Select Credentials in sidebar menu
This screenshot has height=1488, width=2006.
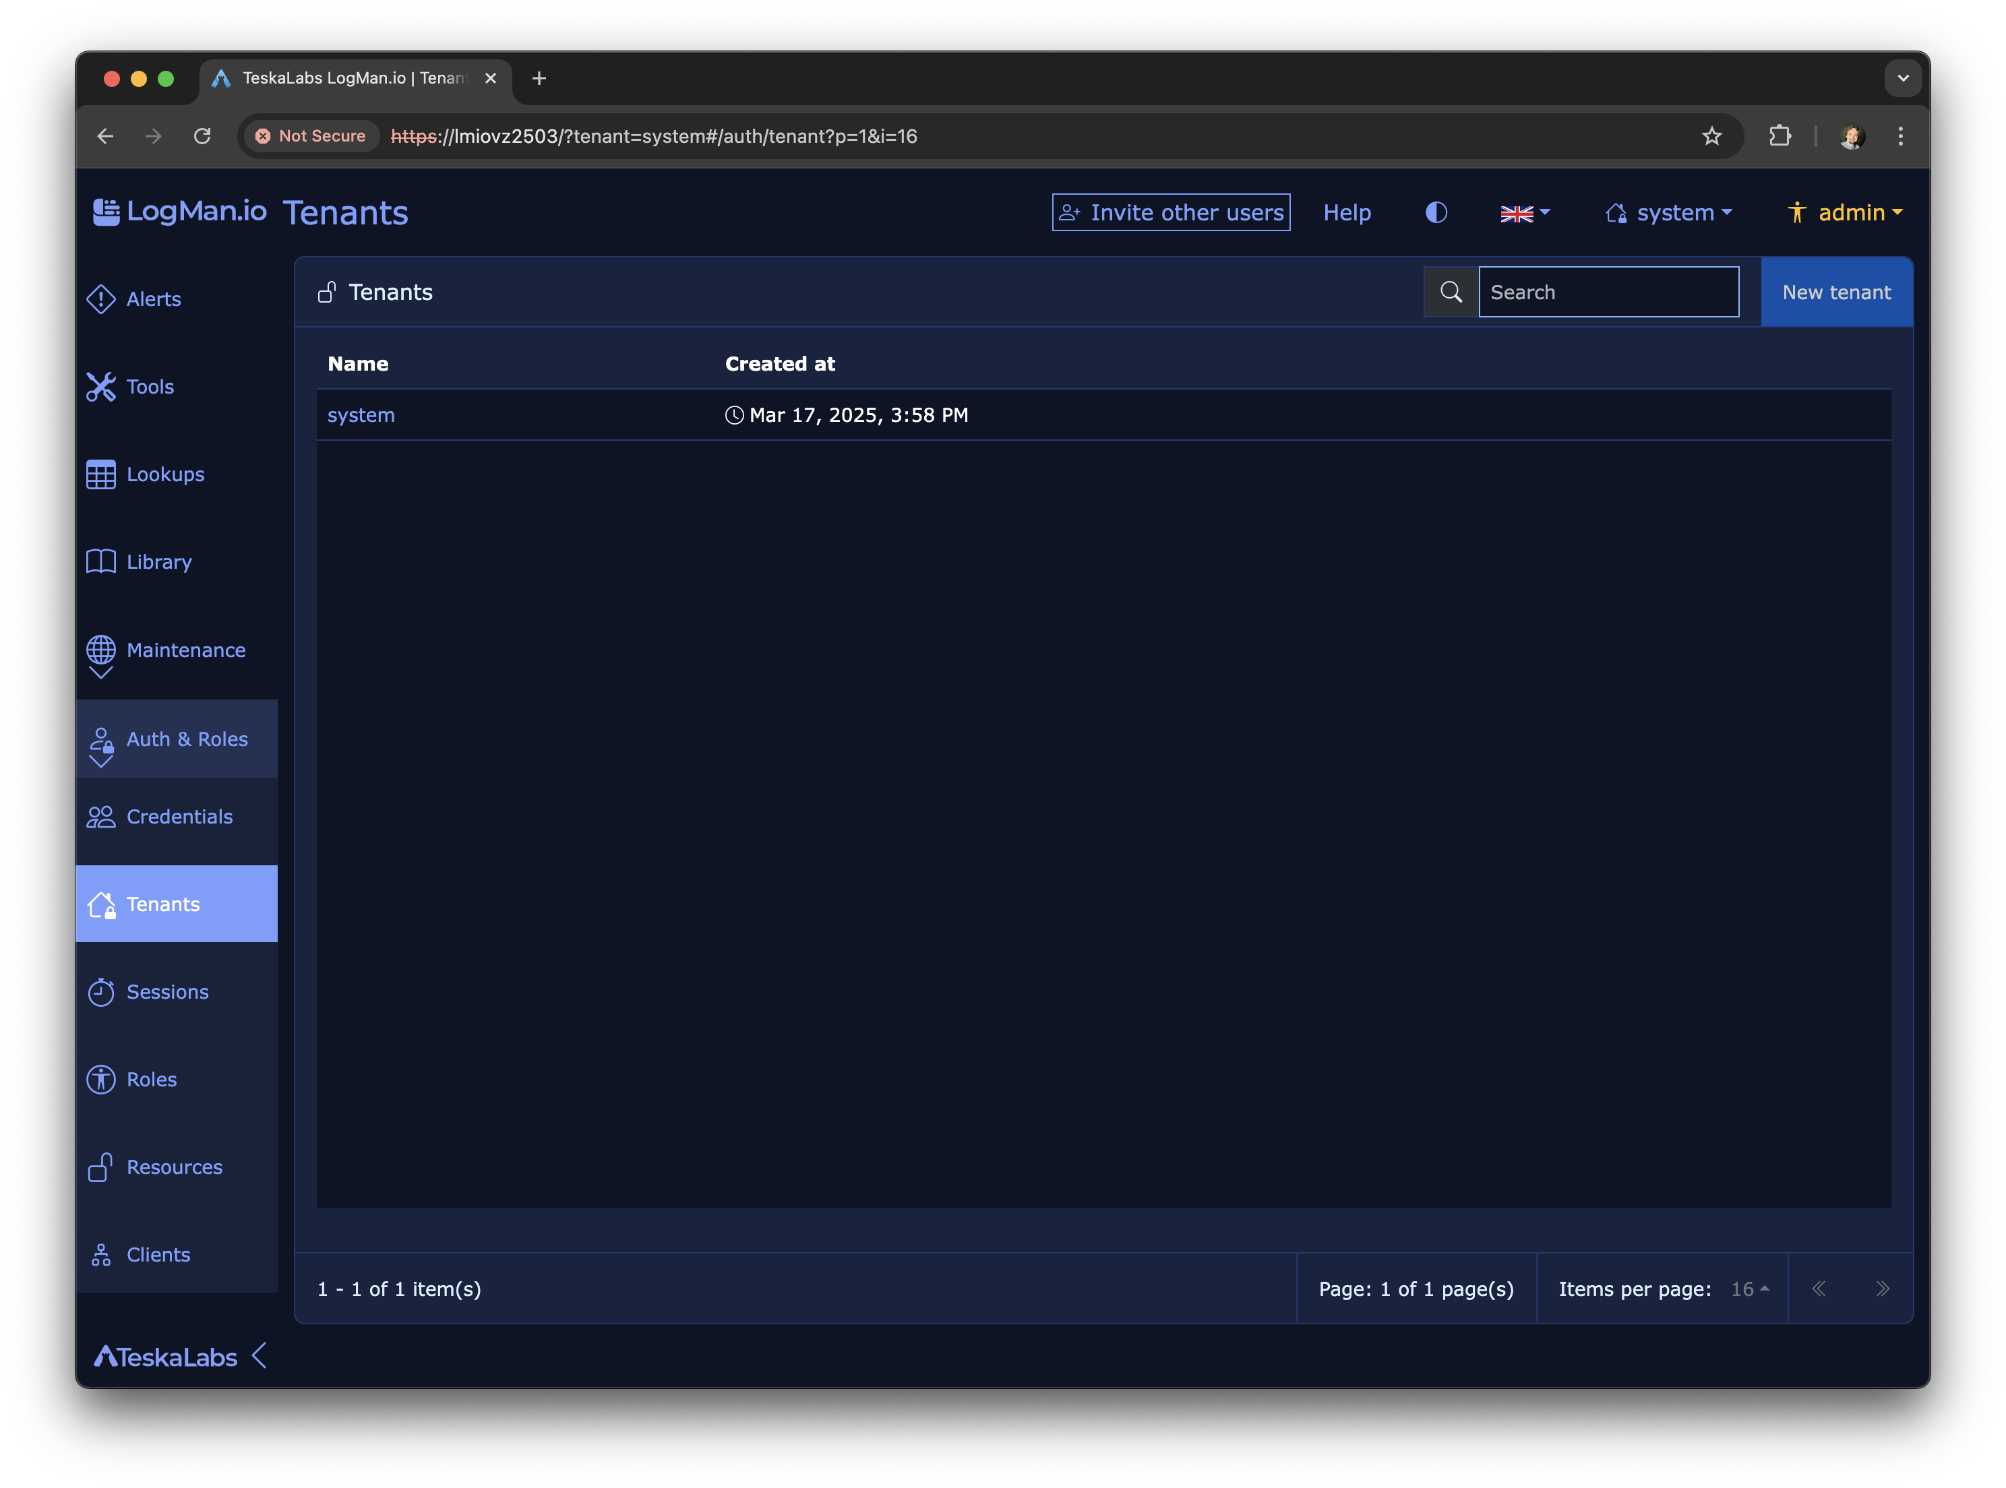[x=179, y=817]
